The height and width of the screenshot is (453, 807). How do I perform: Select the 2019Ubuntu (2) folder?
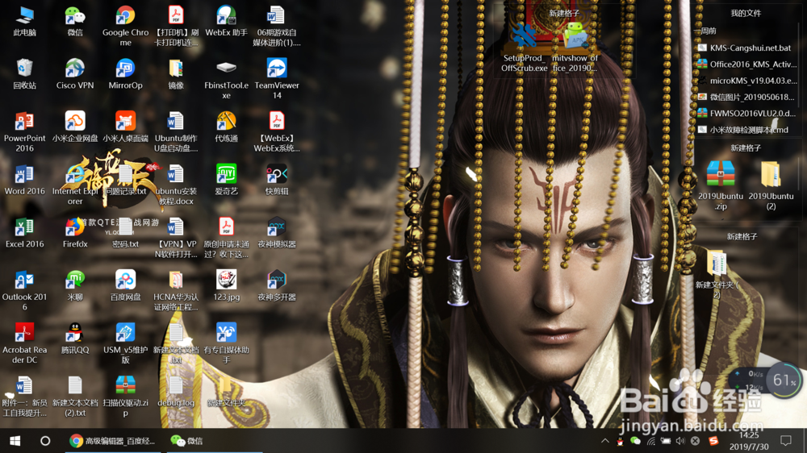tap(771, 185)
